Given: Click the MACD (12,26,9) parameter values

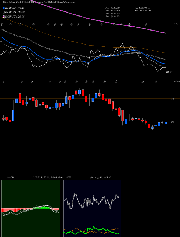Looking at the screenshot, I should tap(49, 177).
